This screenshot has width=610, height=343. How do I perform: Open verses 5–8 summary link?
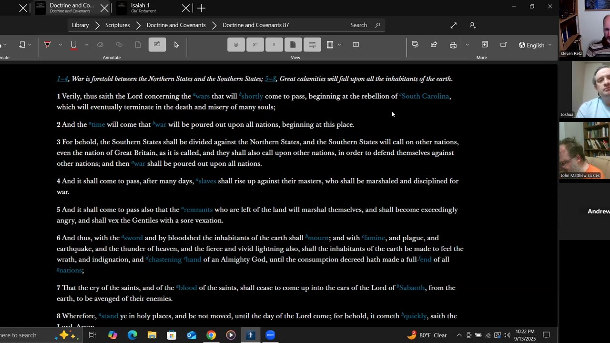point(270,79)
